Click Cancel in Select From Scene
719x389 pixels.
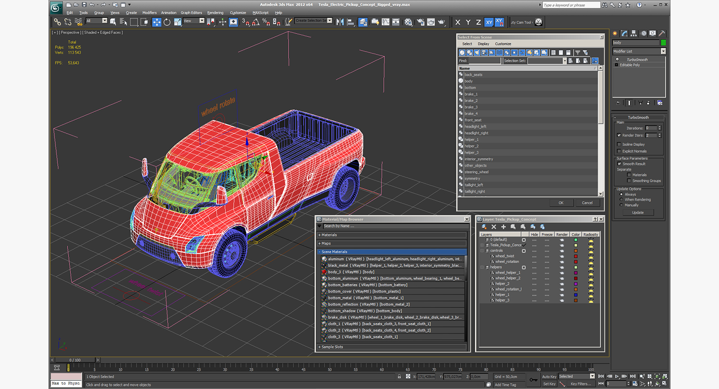tap(587, 203)
